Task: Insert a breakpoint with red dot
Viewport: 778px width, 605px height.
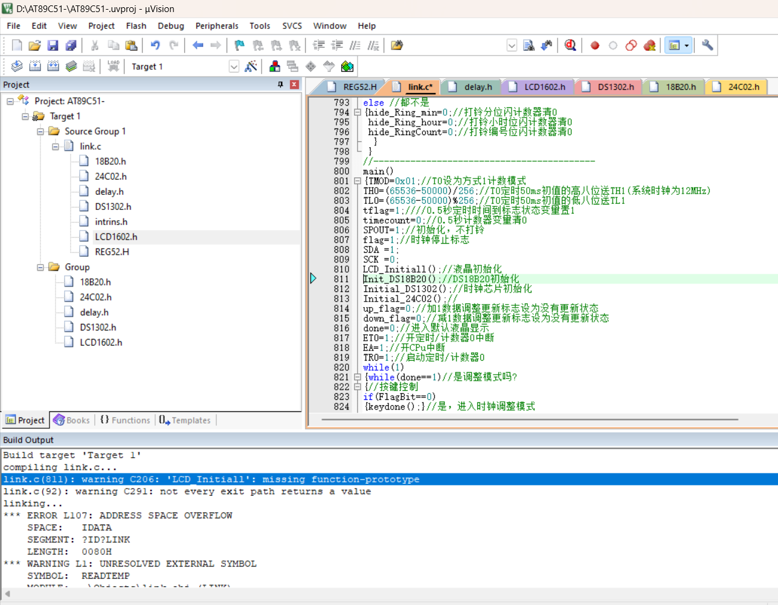Action: [595, 45]
